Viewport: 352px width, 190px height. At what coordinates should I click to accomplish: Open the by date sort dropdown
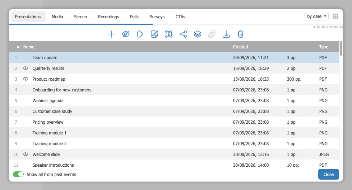point(316,16)
